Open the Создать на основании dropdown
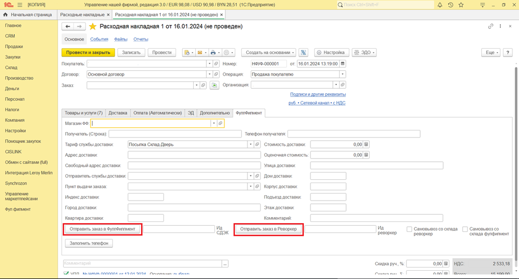The image size is (519, 279). tap(269, 53)
